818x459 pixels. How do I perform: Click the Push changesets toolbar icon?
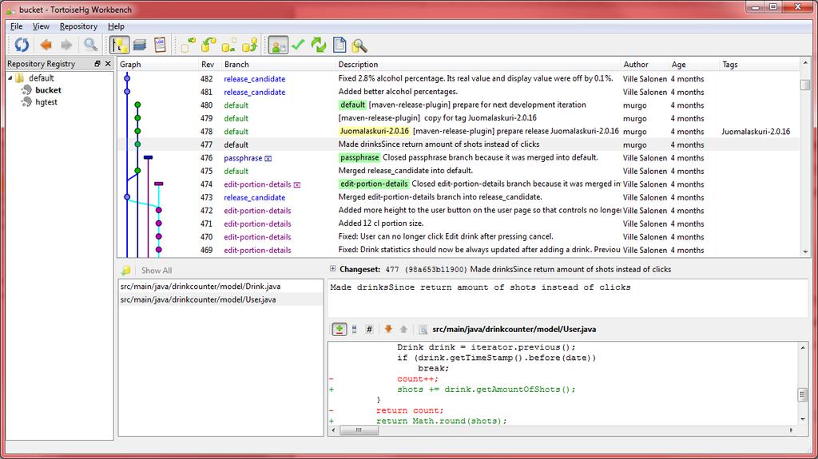point(250,46)
